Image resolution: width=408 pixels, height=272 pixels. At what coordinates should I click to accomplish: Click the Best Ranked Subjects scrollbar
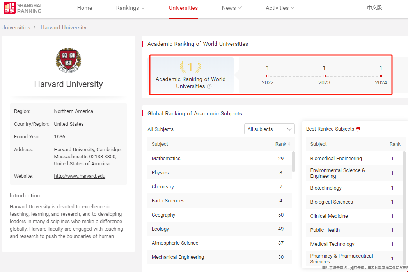(404, 209)
